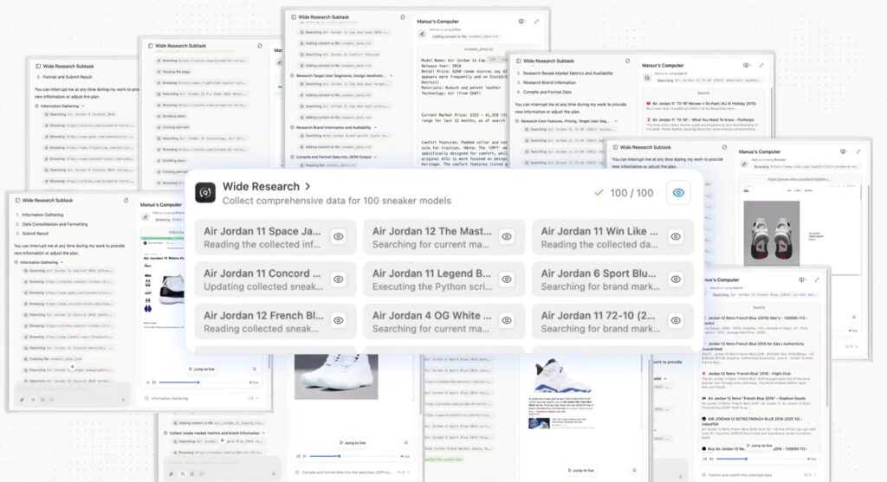
Task: Expand the top-center Manus's Computer panel to fullscreen
Action: point(536,22)
